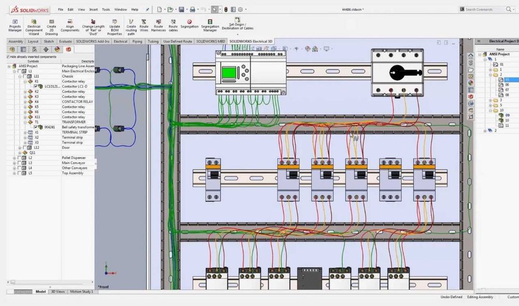
Task: Switch to the SOLIDWORKS MBD tab
Action: [x=211, y=41]
